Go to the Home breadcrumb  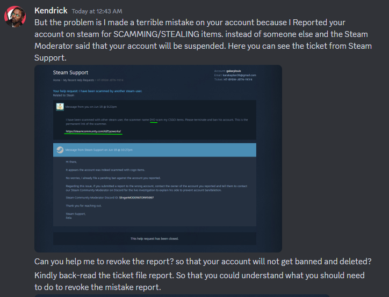[56, 80]
